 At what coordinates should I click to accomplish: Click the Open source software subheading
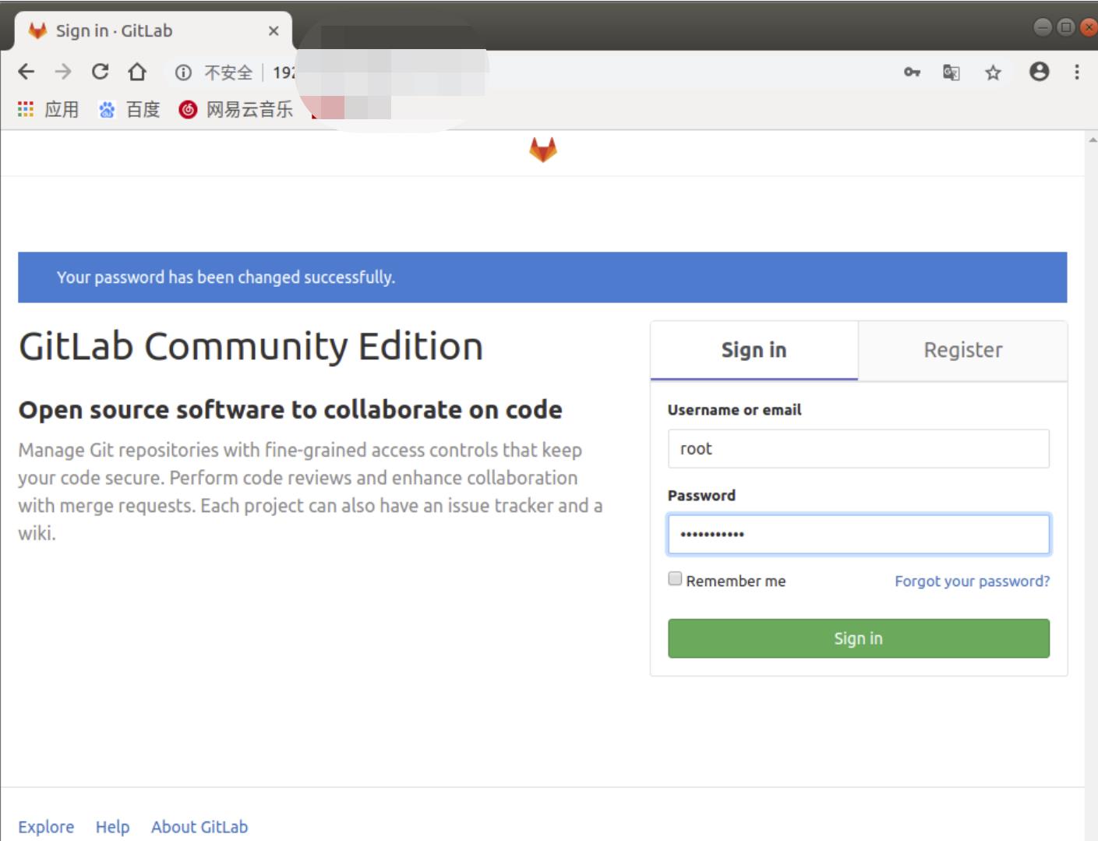tap(290, 409)
